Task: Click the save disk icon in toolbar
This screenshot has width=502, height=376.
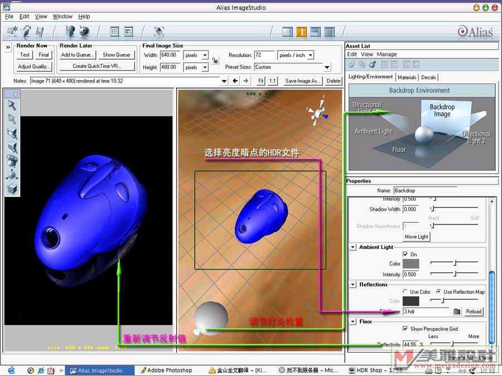Action: (x=40, y=32)
